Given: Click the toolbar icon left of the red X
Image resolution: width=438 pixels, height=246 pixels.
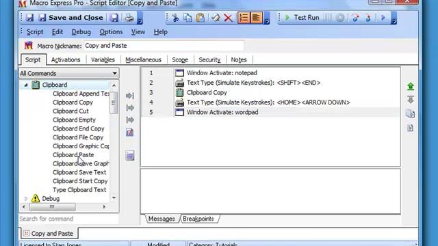Looking at the screenshot, I should pos(216,18).
